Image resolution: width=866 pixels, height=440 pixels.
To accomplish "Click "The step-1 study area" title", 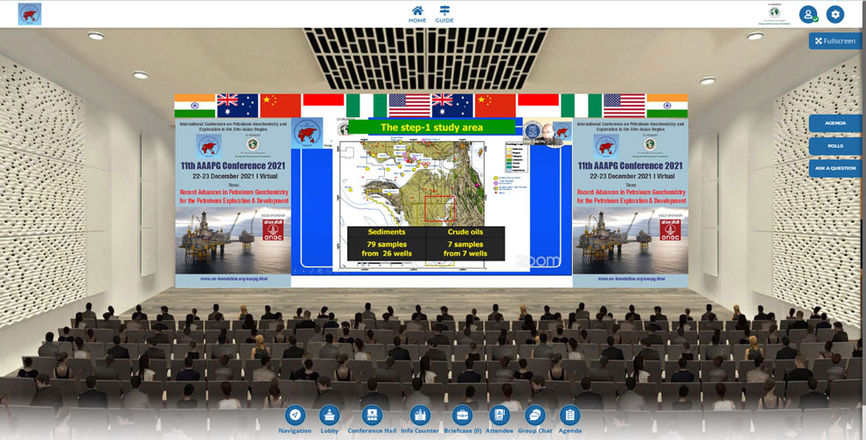I will (x=432, y=128).
